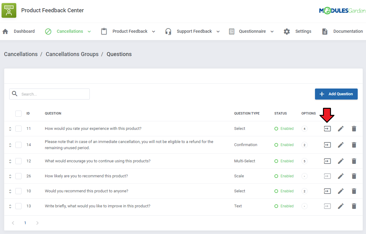Image resolution: width=366 pixels, height=234 pixels.
Task: Click reorder handle for question 13
Action: [x=10, y=206]
